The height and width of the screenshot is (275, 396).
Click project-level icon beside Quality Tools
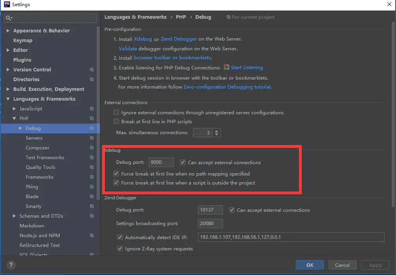[92, 167]
